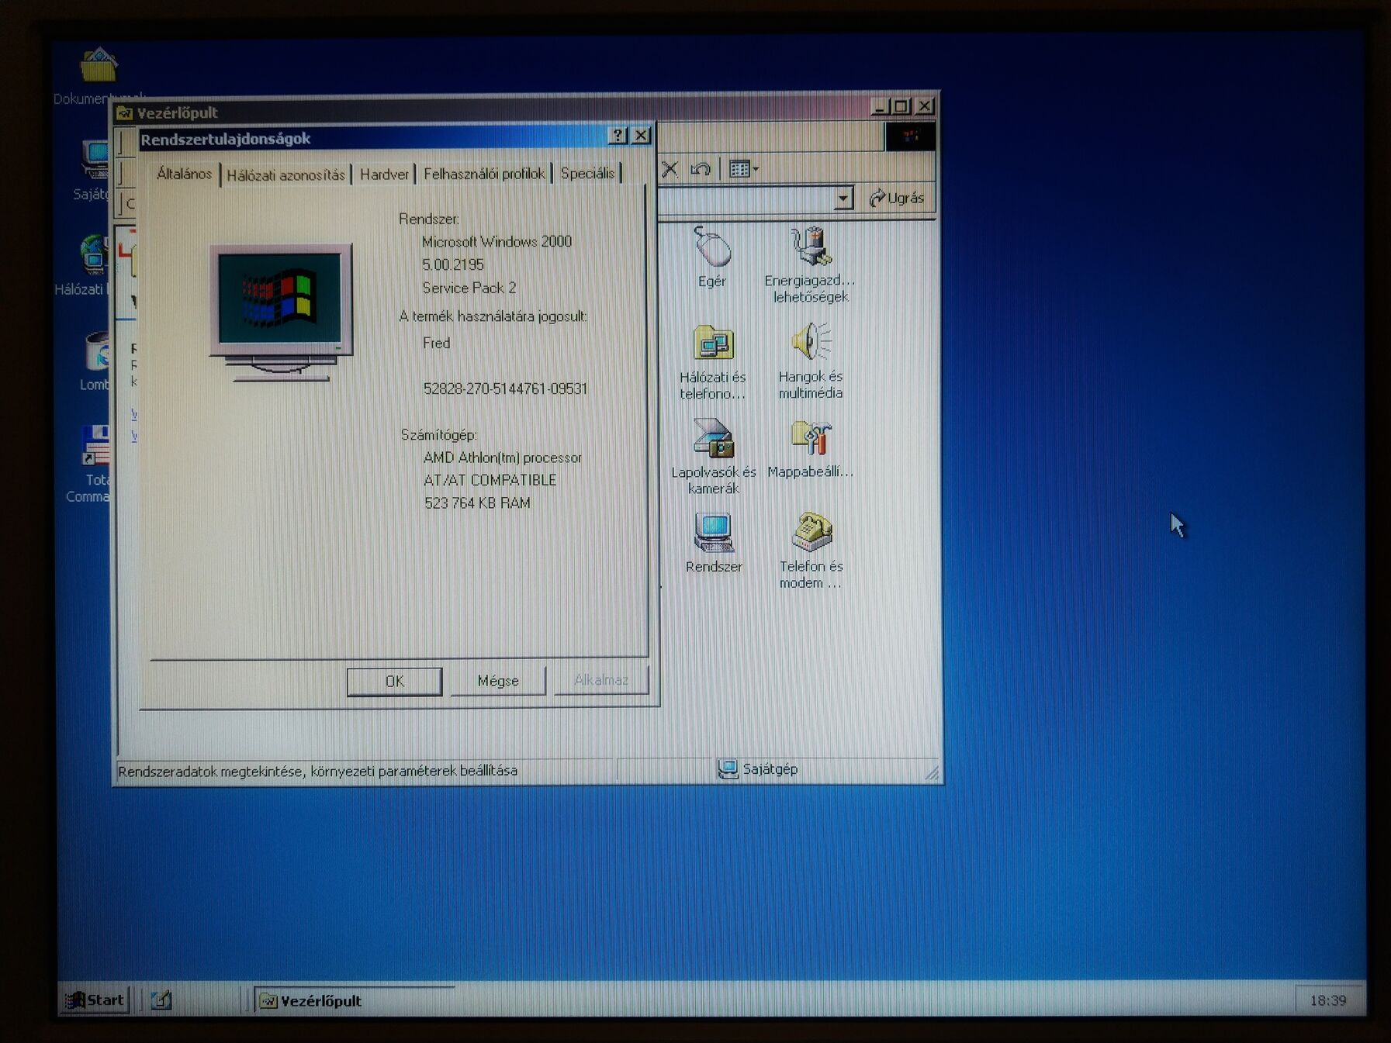The image size is (1391, 1043).
Task: Click the 'Service Pack 2' text
Action: pos(469,288)
